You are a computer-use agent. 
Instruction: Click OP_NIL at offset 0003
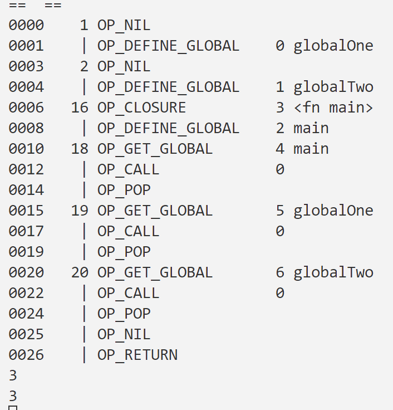[124, 66]
